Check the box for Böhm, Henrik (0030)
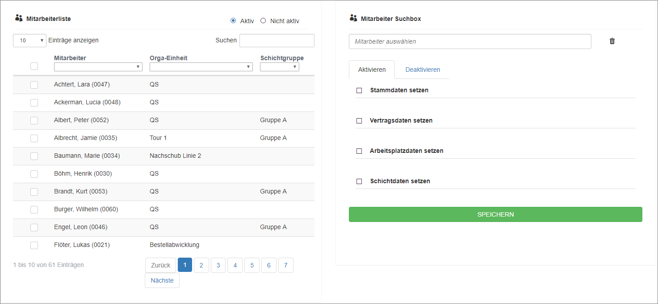The image size is (658, 304). (x=34, y=174)
